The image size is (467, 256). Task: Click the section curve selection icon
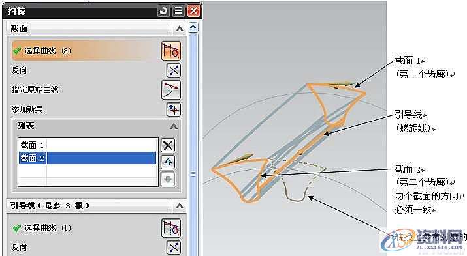(x=171, y=51)
